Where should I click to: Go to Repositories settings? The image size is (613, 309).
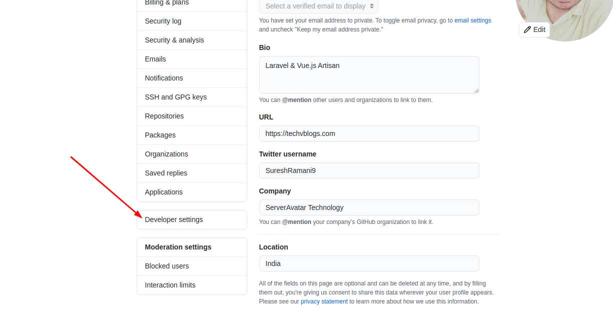(x=192, y=116)
